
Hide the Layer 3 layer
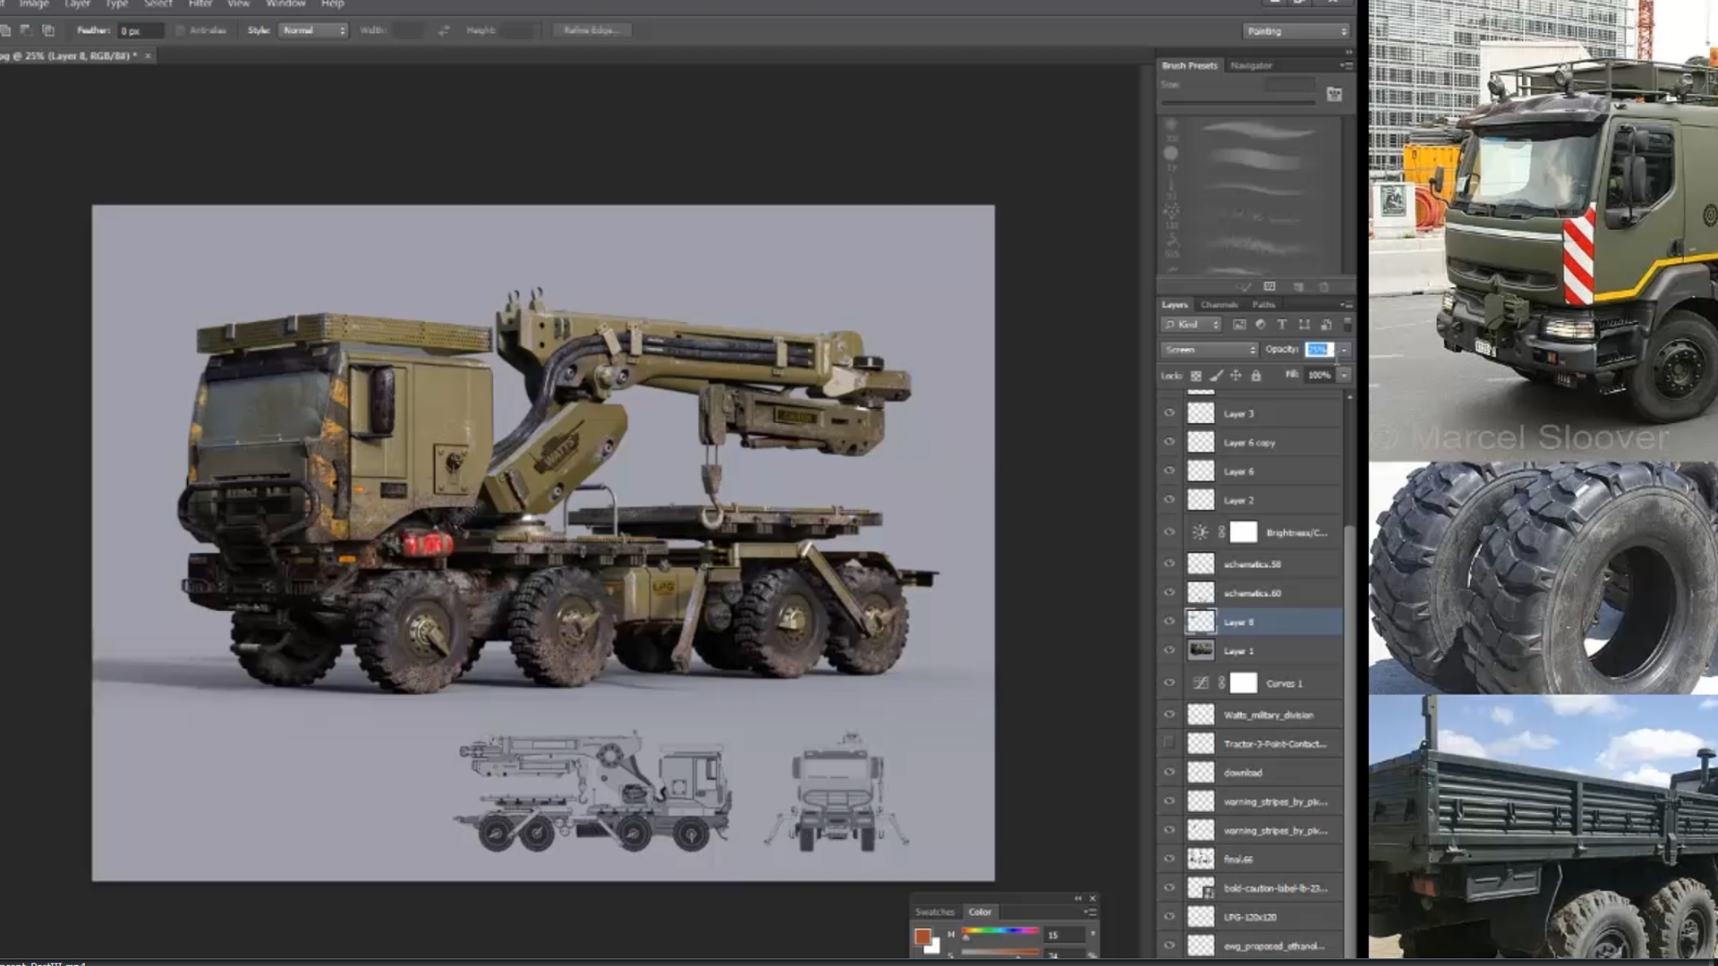1169,413
